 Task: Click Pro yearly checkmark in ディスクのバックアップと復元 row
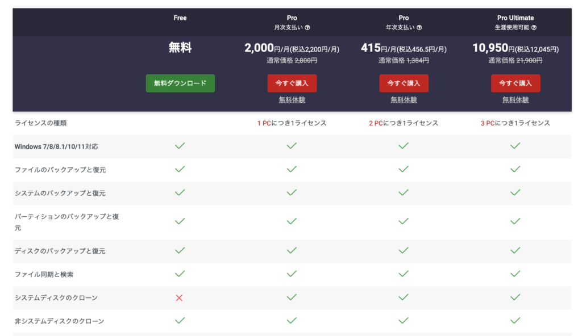(x=404, y=250)
